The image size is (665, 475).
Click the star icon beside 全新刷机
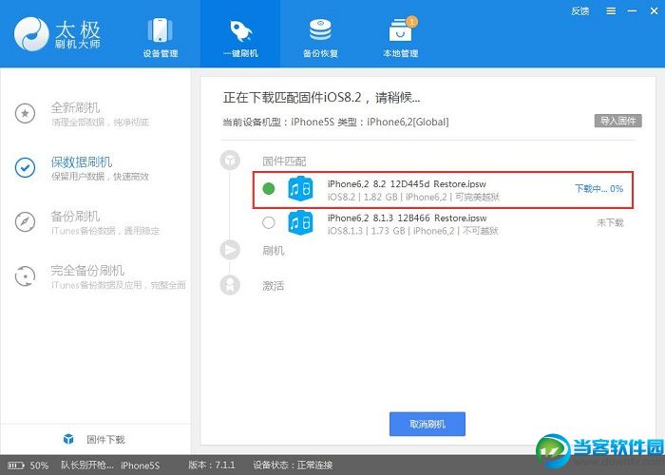25,113
